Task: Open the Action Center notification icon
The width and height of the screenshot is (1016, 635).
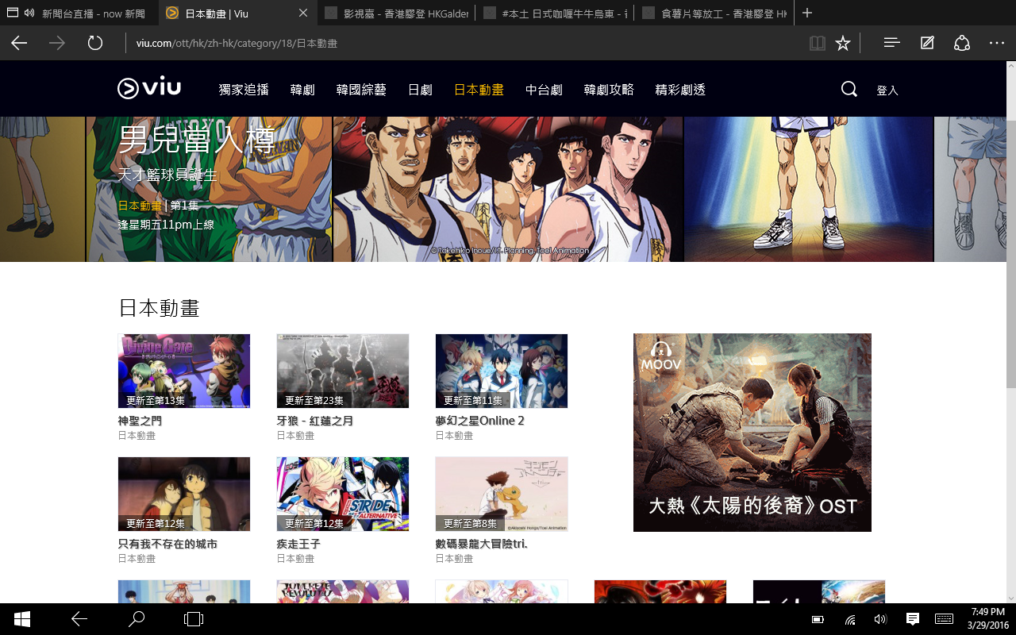Action: tap(913, 619)
